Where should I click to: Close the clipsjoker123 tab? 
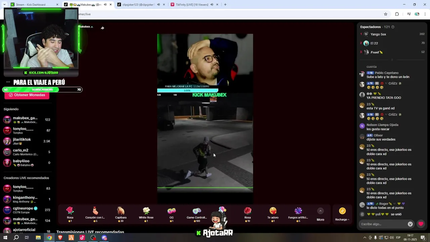click(x=164, y=5)
